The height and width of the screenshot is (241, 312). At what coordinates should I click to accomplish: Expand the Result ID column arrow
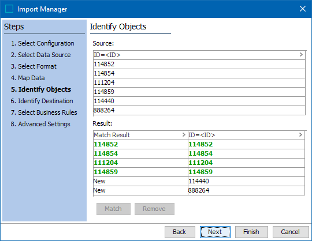[300, 135]
